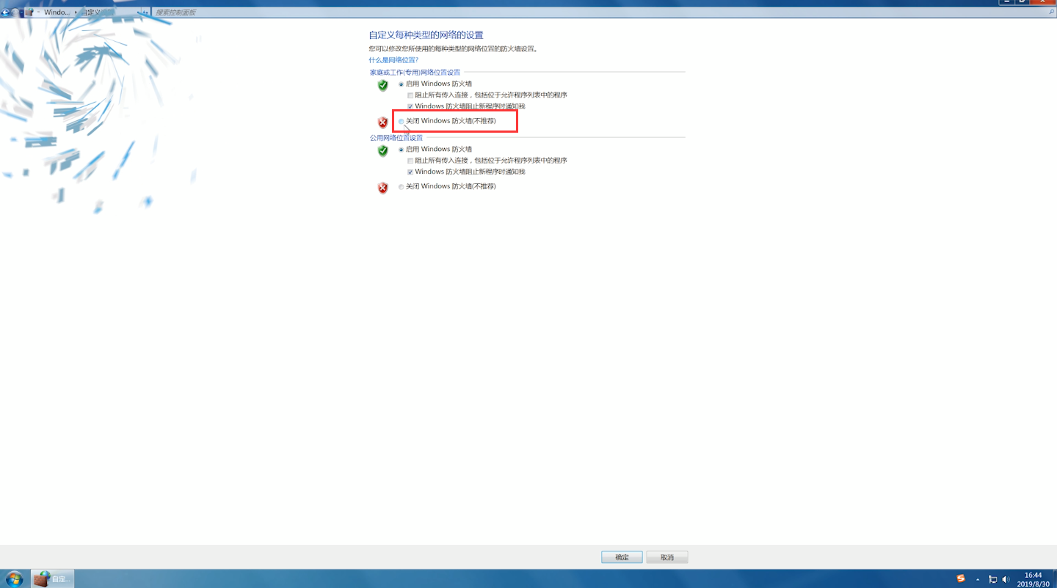Viewport: 1057px width, 588px height.
Task: Click red shield icon in home network section
Action: click(x=382, y=122)
